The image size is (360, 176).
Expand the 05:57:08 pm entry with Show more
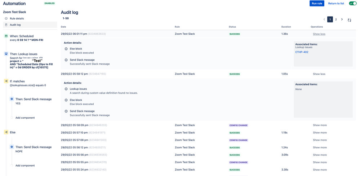pyautogui.click(x=320, y=140)
